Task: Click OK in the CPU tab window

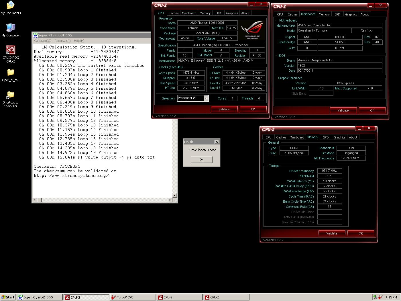Action: (253, 109)
